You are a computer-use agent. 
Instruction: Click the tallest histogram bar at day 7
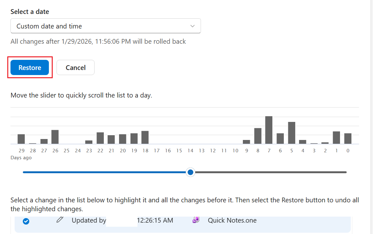269,130
